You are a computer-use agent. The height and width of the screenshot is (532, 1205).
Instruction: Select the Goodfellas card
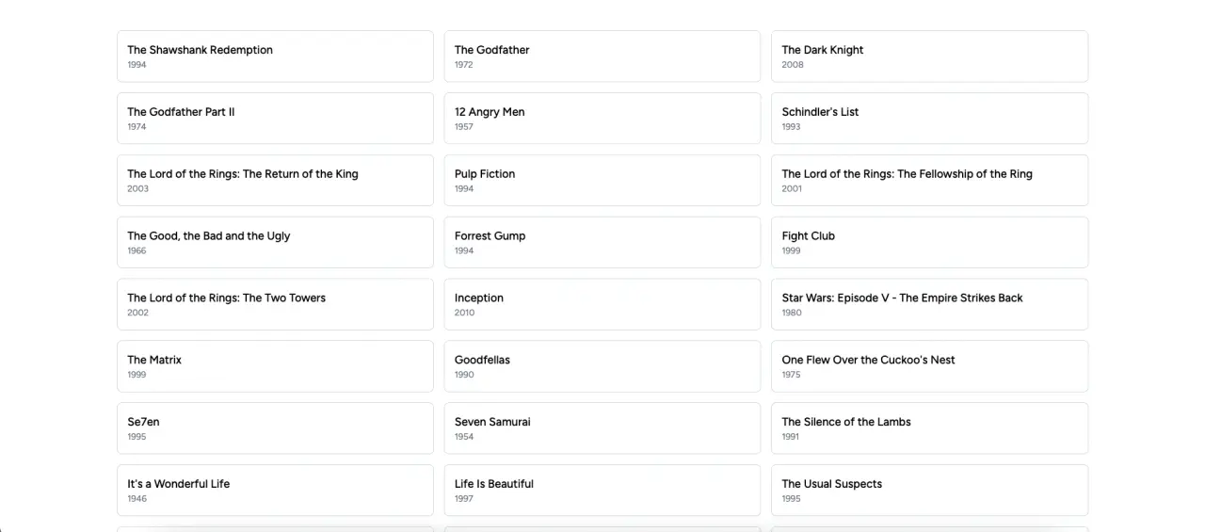pyautogui.click(x=602, y=366)
